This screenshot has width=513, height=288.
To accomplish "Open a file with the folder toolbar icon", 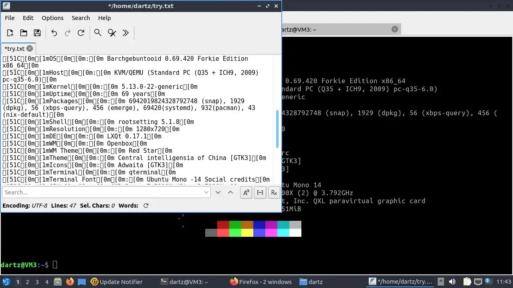I will [x=24, y=33].
